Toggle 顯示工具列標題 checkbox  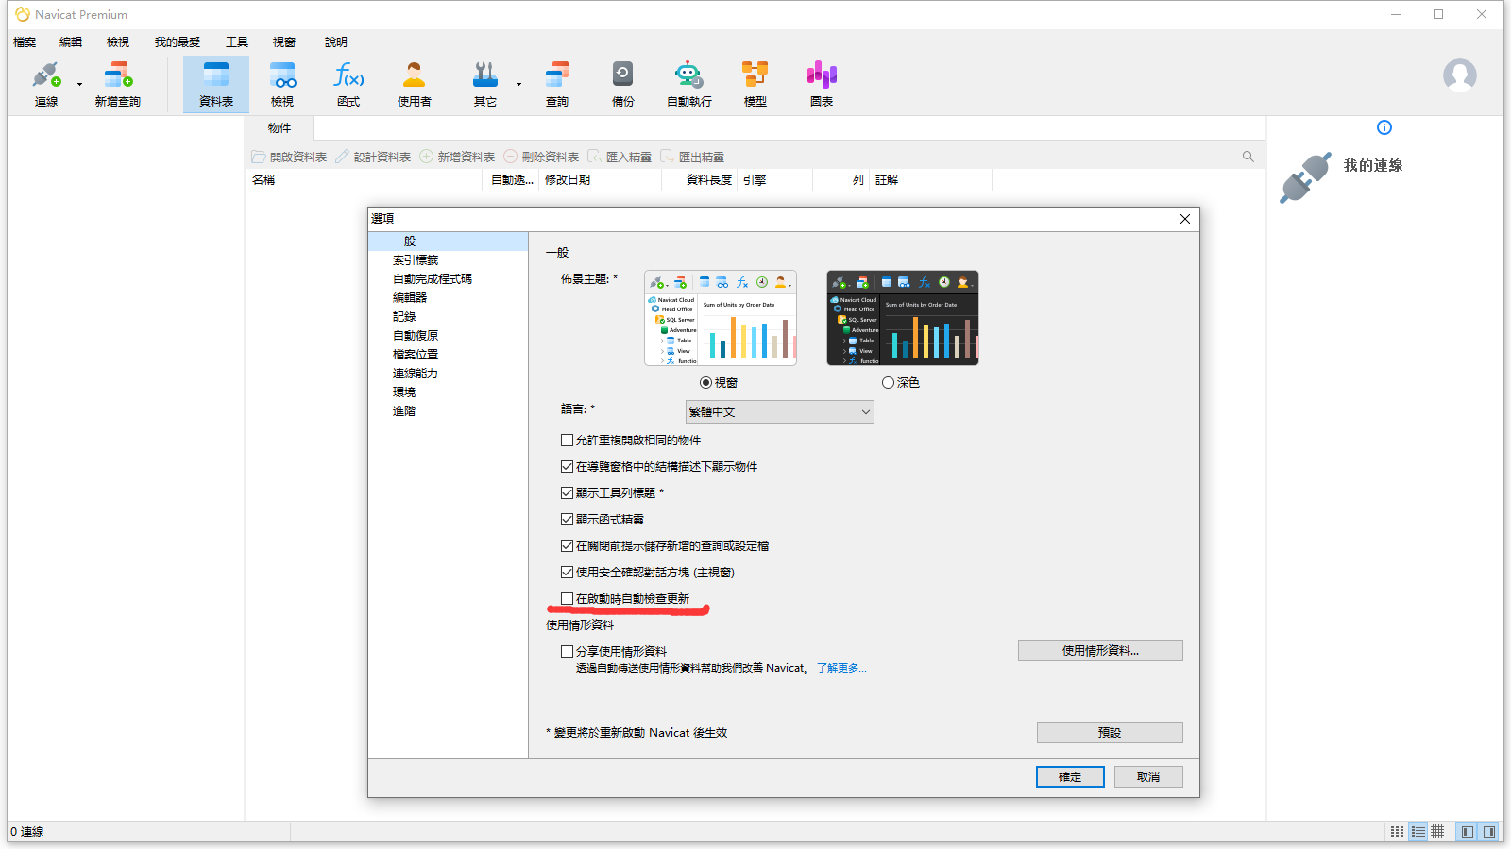pos(567,492)
